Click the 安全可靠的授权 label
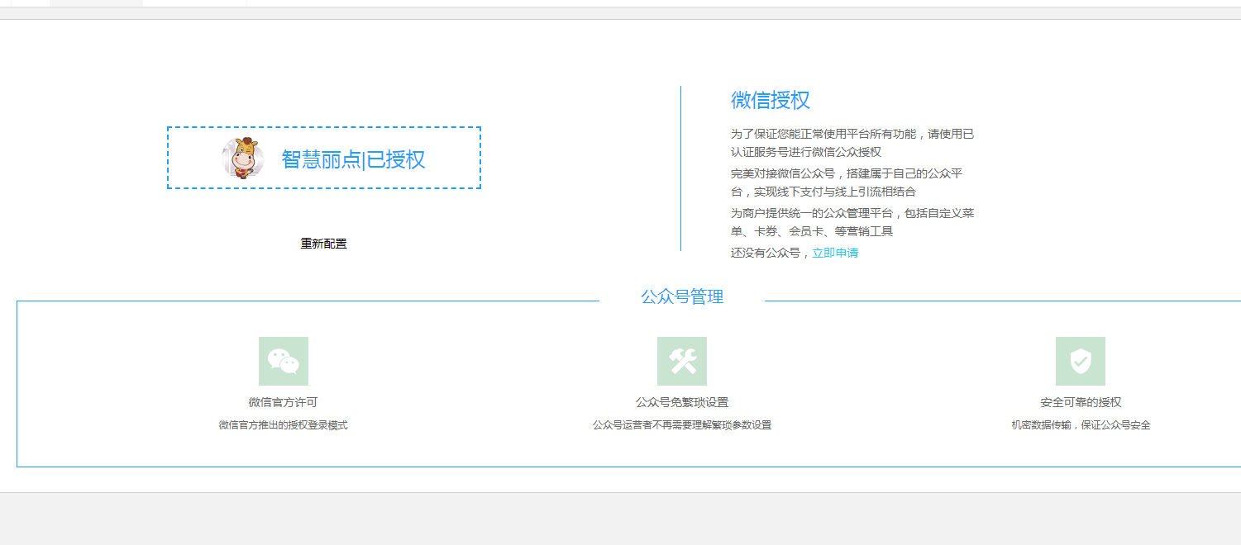 1081,402
